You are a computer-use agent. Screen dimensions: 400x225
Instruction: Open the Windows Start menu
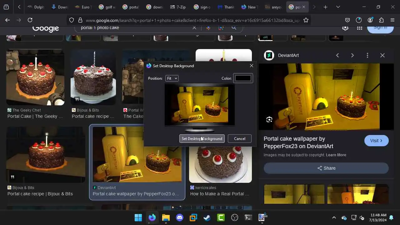coord(138,217)
